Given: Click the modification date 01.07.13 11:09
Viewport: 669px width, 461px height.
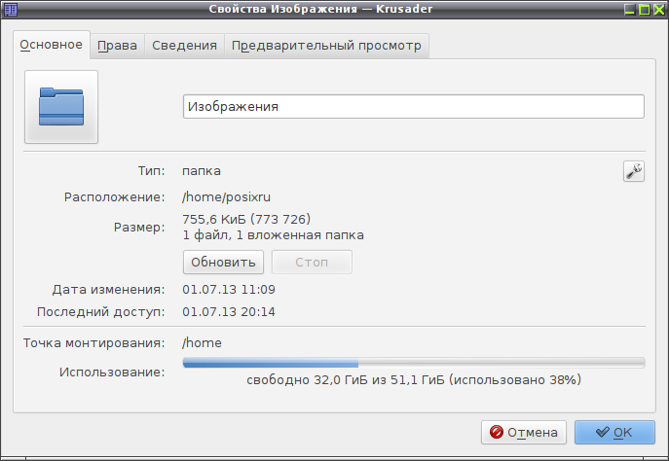Looking at the screenshot, I should (x=229, y=290).
